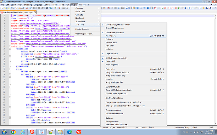Open the Converter submenu
This screenshot has height=135, width=217.
pyautogui.click(x=86, y=15)
